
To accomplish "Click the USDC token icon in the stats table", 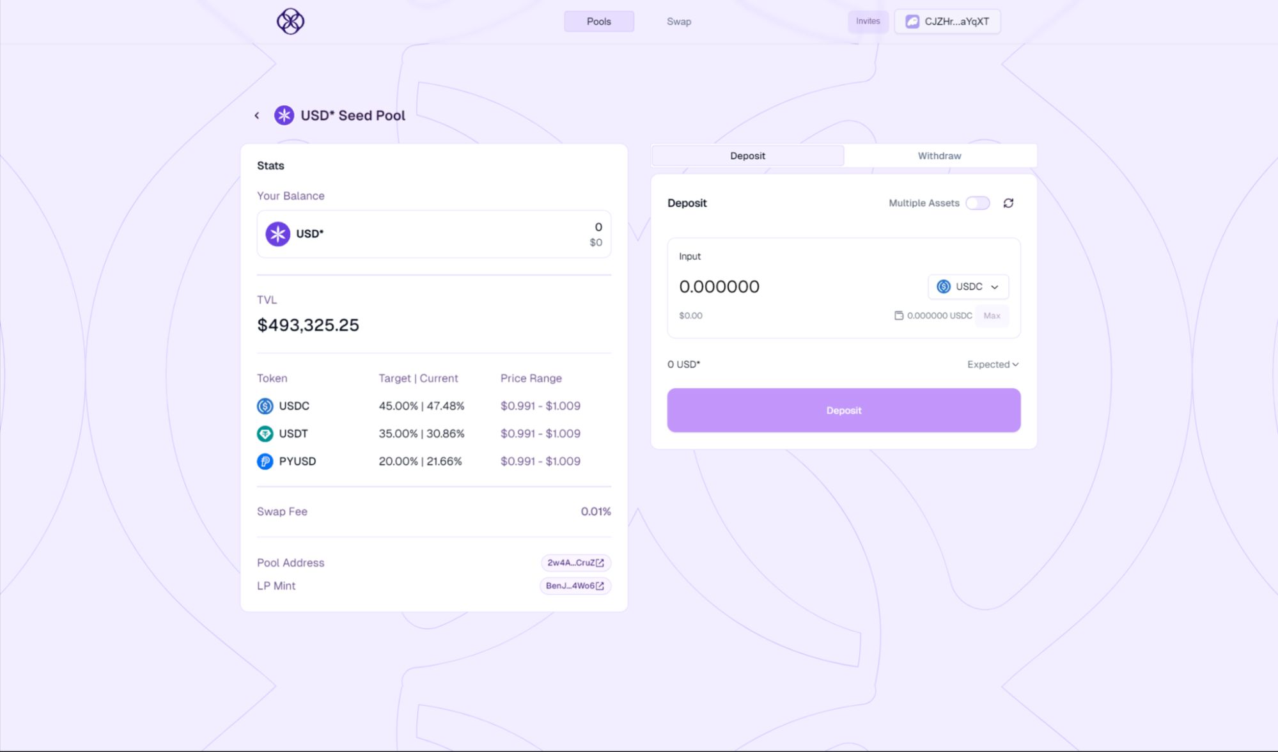I will point(265,406).
